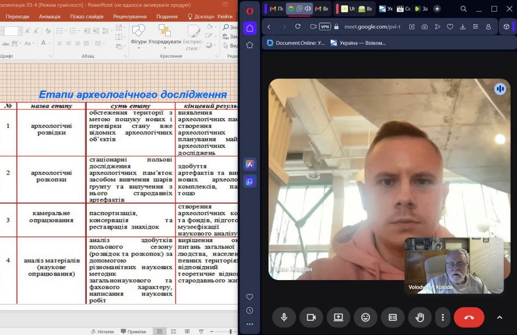Raise hand in the meeting

click(420, 317)
